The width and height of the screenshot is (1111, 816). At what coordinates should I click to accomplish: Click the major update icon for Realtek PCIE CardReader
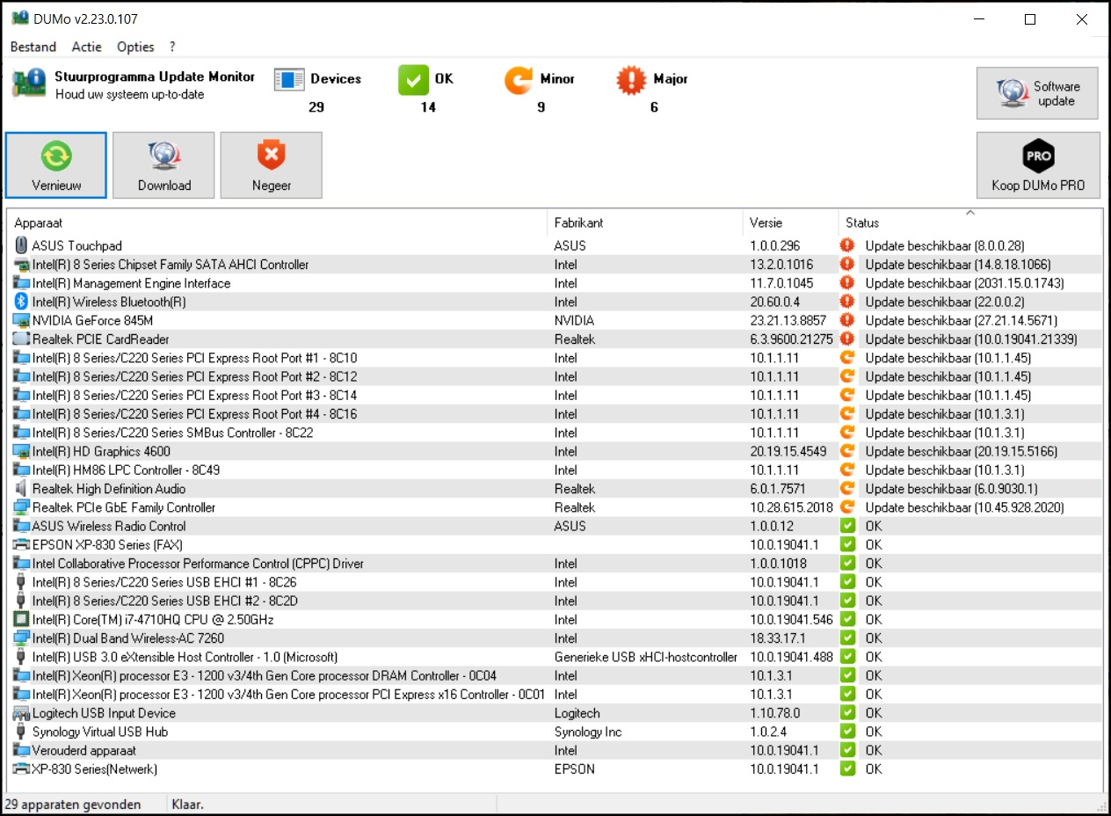[847, 339]
